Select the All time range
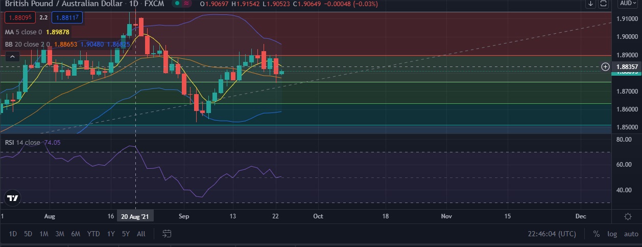Viewport: 642px width, 247px height. [x=141, y=234]
